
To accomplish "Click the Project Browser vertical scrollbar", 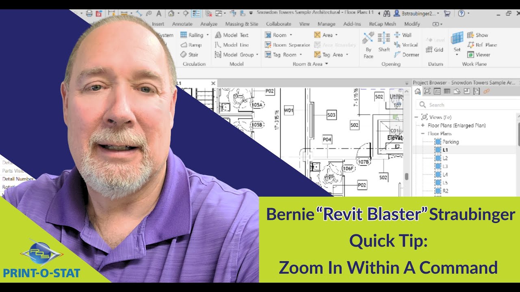I will pyautogui.click(x=518, y=134).
